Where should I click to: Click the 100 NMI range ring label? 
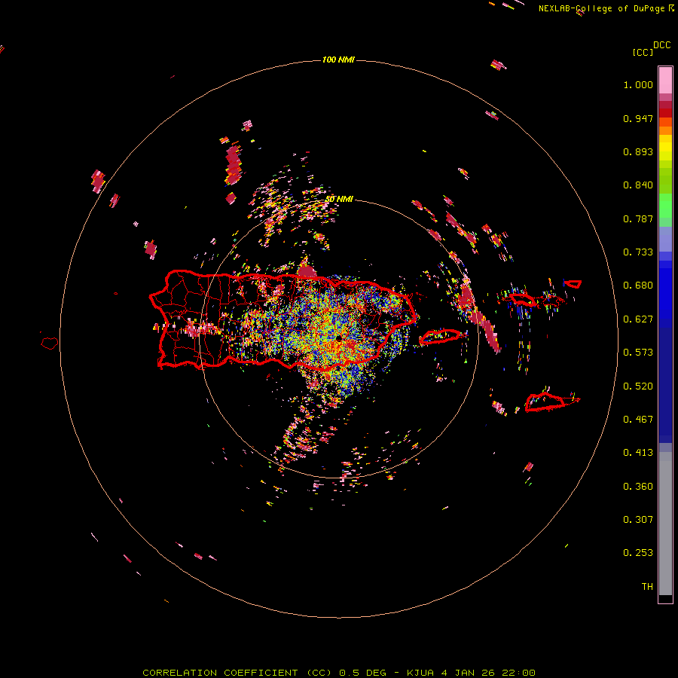click(338, 60)
